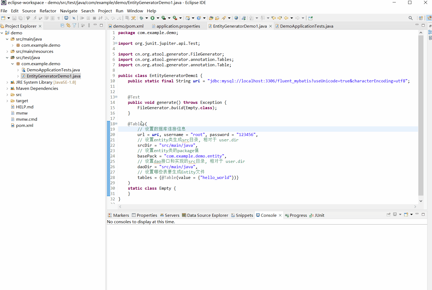Open the New file dropdown arrow
Screen dimensions: 432x290
(x=9, y=18)
